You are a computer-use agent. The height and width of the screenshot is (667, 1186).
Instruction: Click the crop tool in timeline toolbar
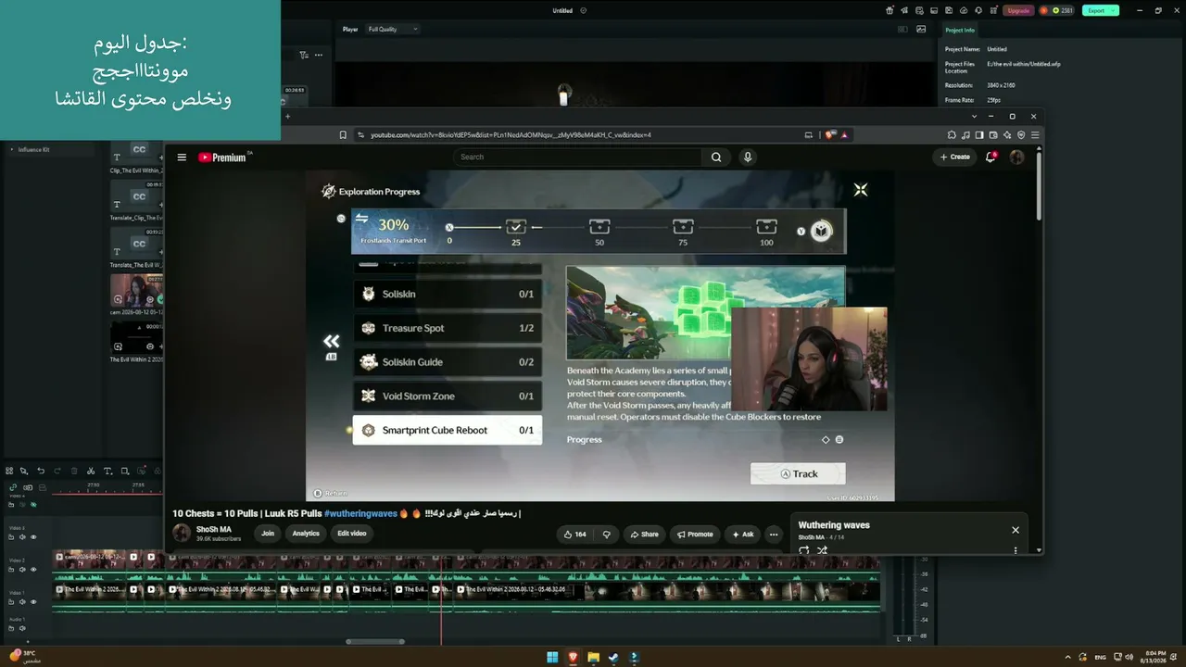125,471
